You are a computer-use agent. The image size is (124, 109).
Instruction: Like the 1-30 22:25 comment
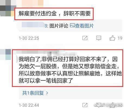click(x=112, y=38)
